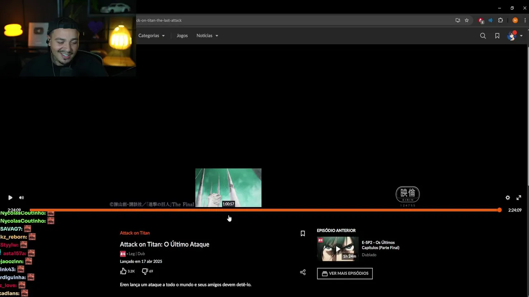
Task: Expand the Categorias dropdown
Action: pyautogui.click(x=151, y=35)
